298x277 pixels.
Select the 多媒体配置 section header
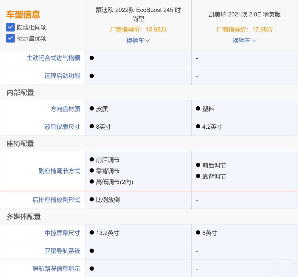click(x=24, y=217)
